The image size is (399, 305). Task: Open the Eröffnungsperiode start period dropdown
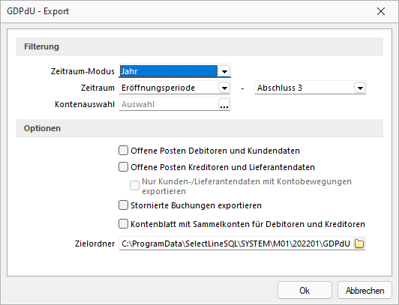pos(224,88)
